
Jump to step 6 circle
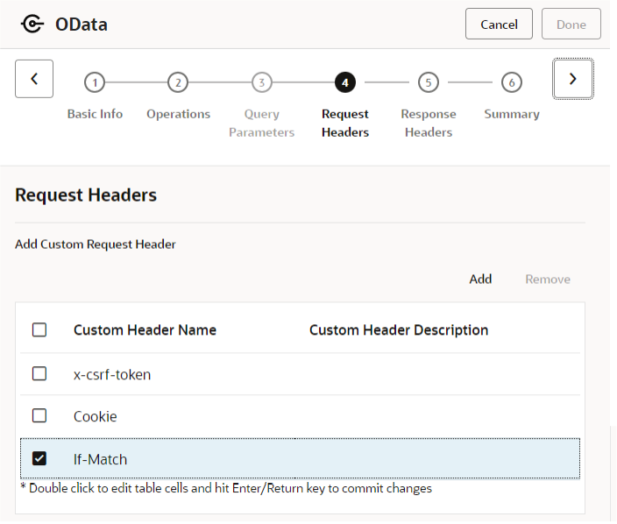(512, 82)
